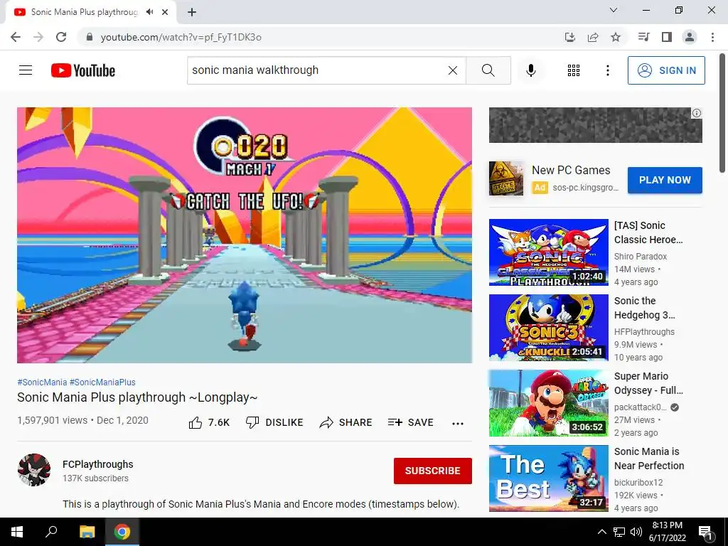Subscribe to FCPlaythroughs channel

pyautogui.click(x=433, y=471)
